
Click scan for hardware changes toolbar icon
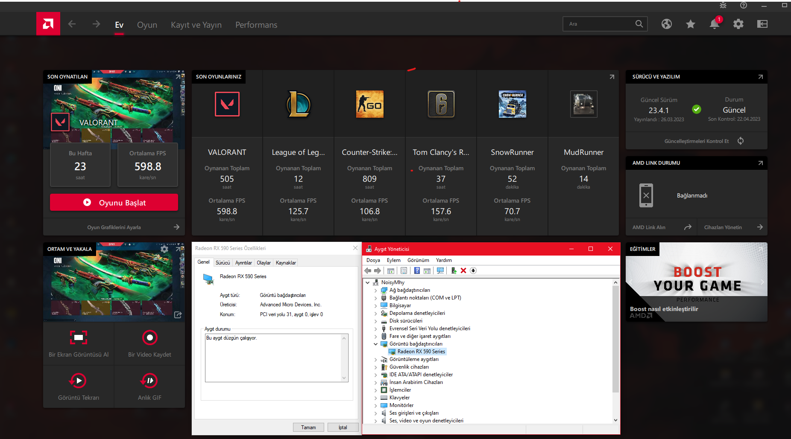coord(441,270)
